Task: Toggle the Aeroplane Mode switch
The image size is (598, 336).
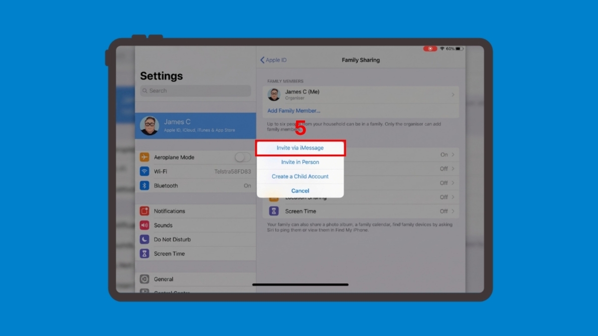Action: pyautogui.click(x=243, y=157)
